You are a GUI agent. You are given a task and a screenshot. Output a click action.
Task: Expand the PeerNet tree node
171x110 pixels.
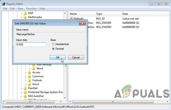pos(21,88)
